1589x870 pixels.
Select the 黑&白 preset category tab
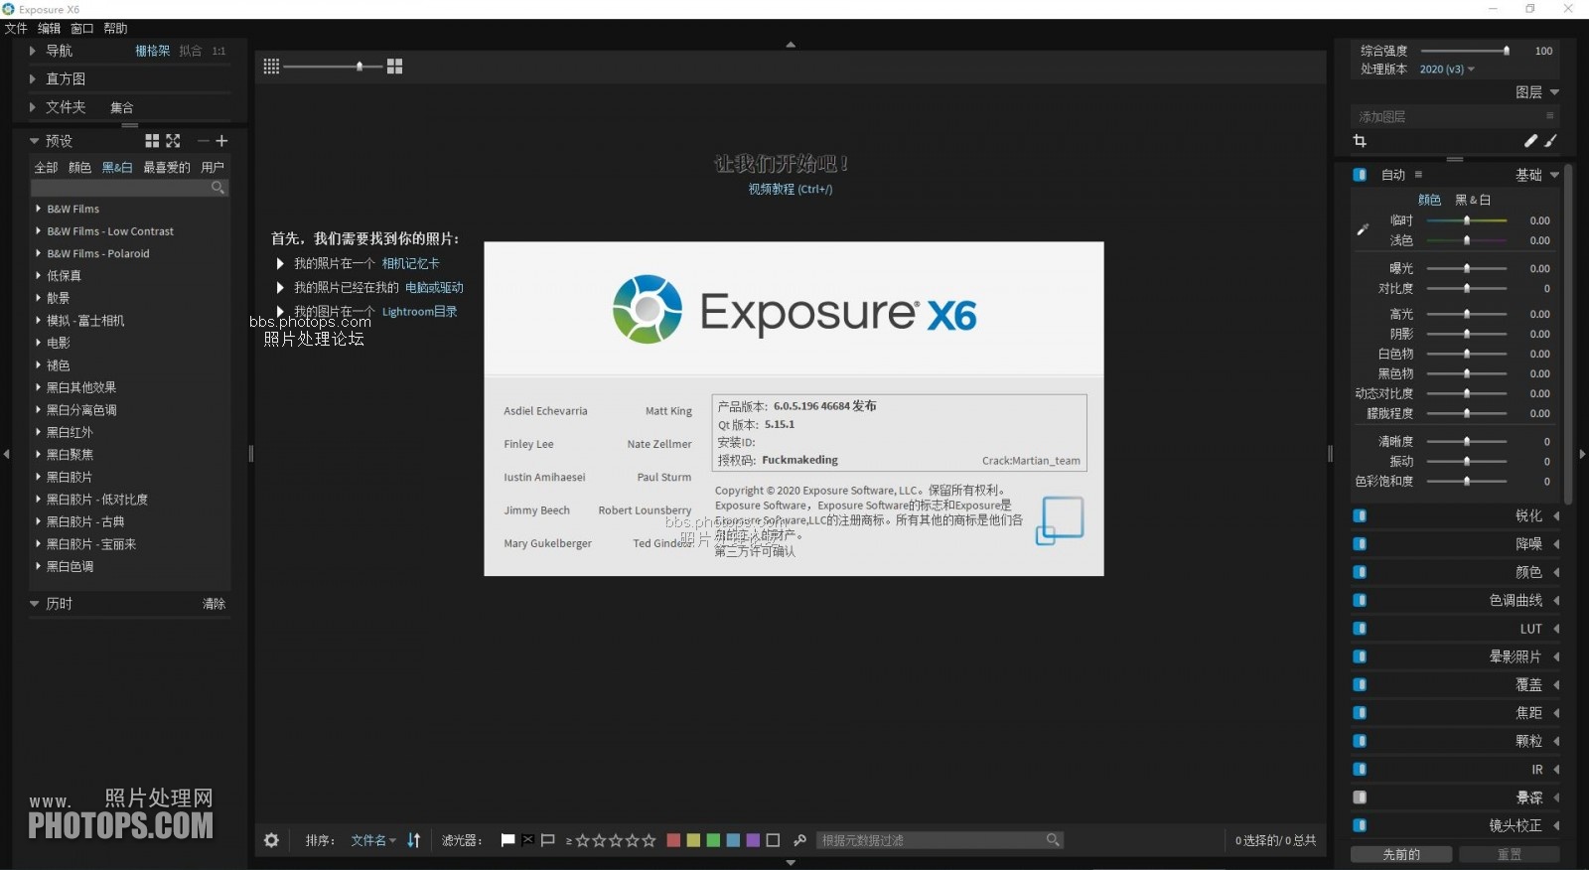click(117, 167)
